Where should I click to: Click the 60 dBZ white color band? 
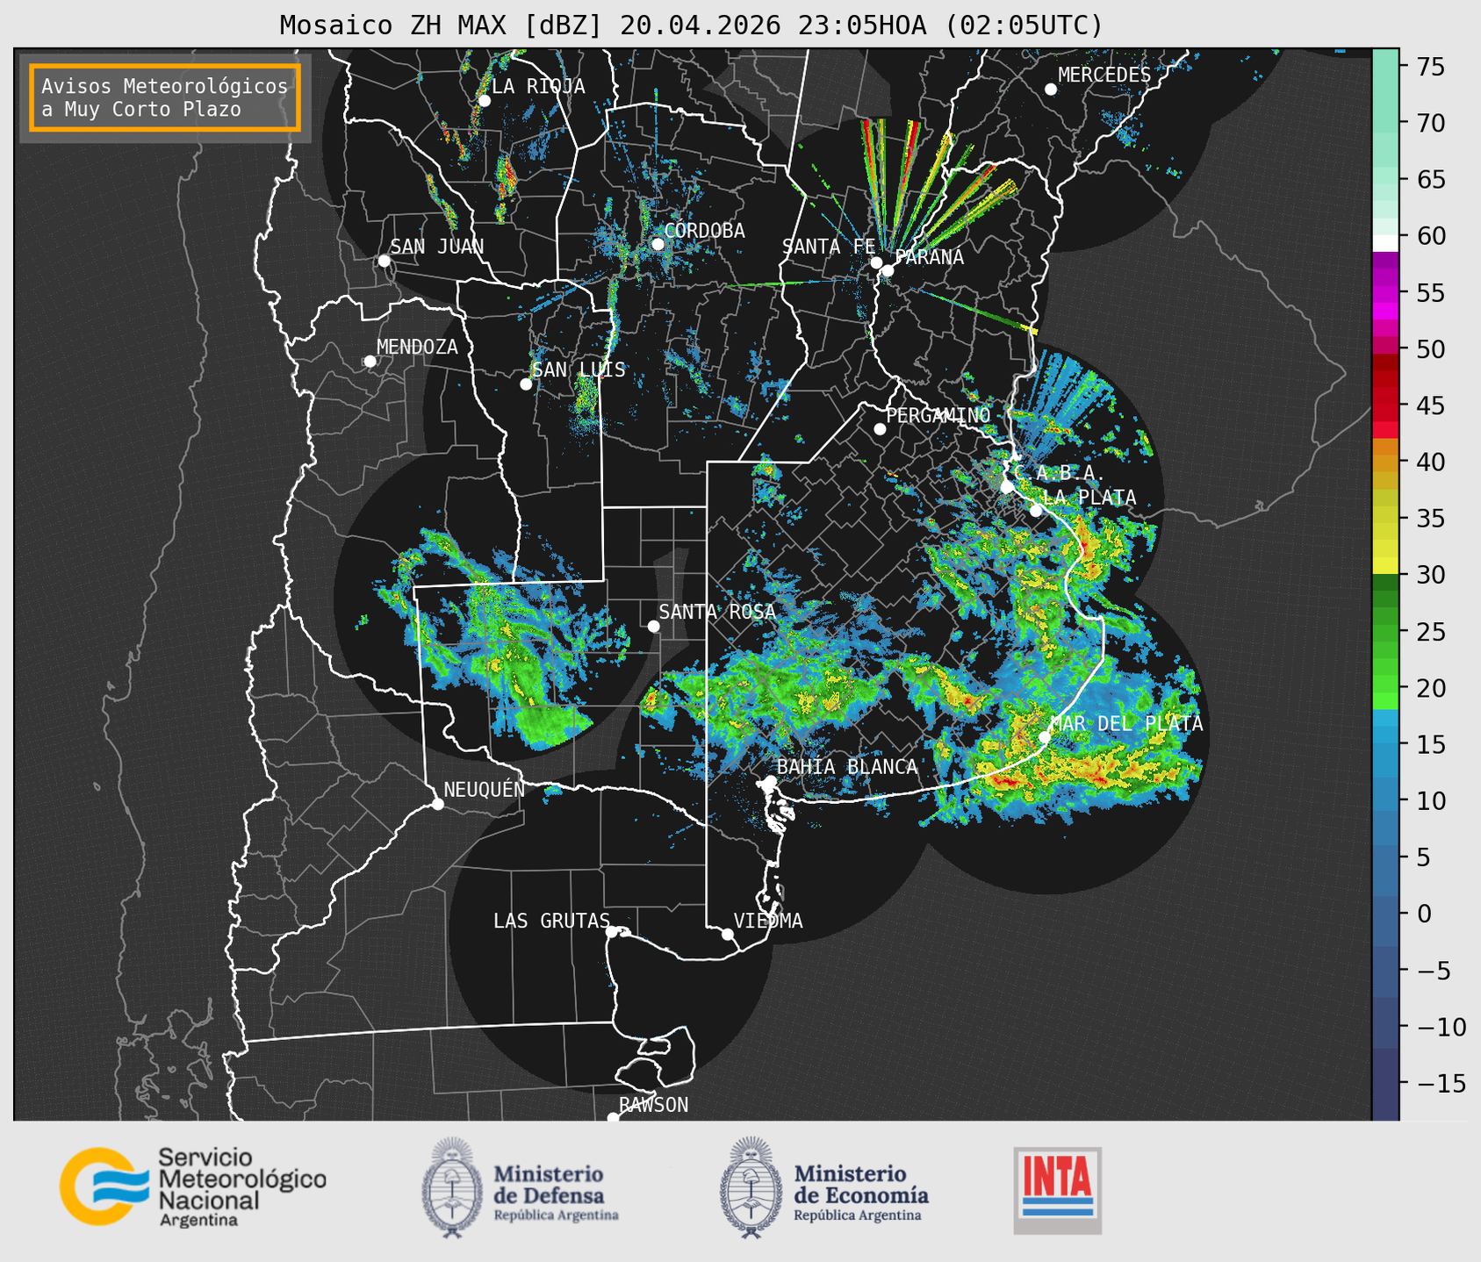(x=1385, y=243)
